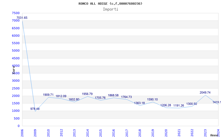Select the 1191.26 value label
Image resolution: width=221 pixels, height=138 pixels.
pos(178,106)
